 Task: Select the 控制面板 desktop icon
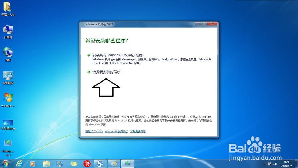[x=8, y=78]
